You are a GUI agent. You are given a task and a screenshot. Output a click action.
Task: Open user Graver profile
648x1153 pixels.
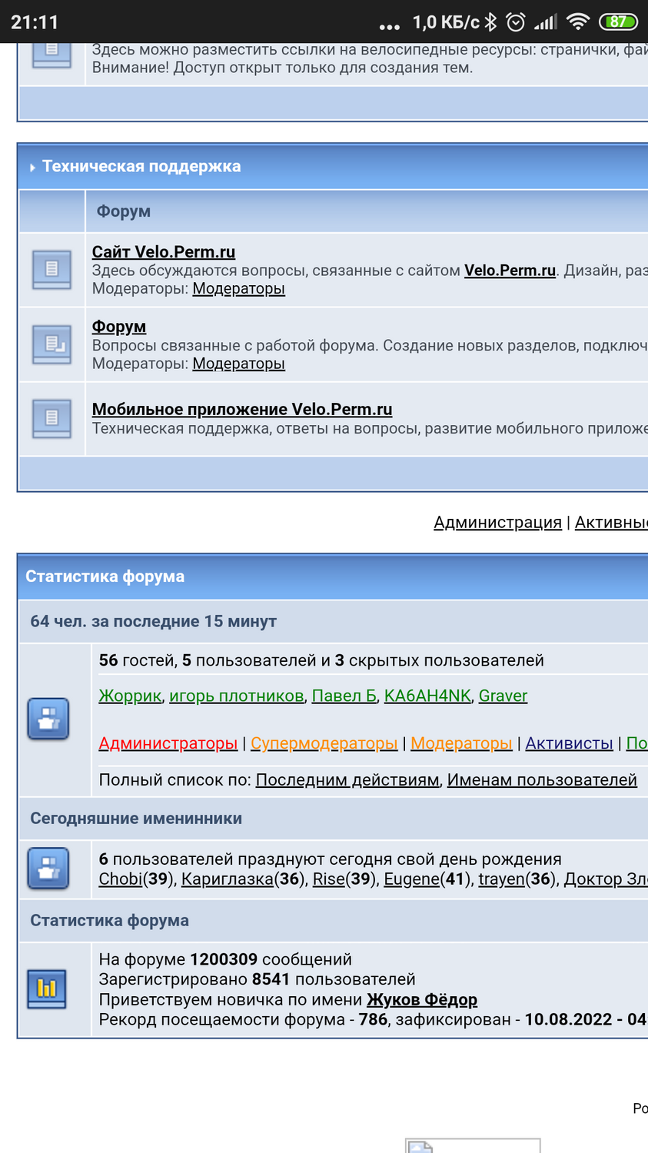coord(503,696)
